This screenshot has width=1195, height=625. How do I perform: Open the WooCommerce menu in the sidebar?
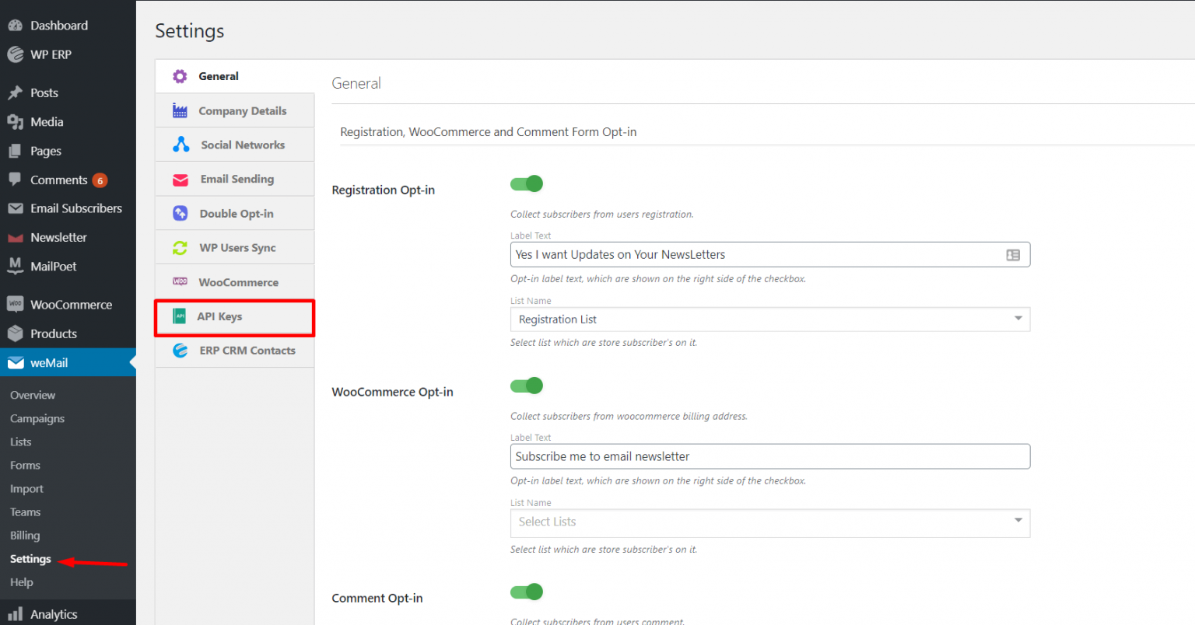[71, 305]
